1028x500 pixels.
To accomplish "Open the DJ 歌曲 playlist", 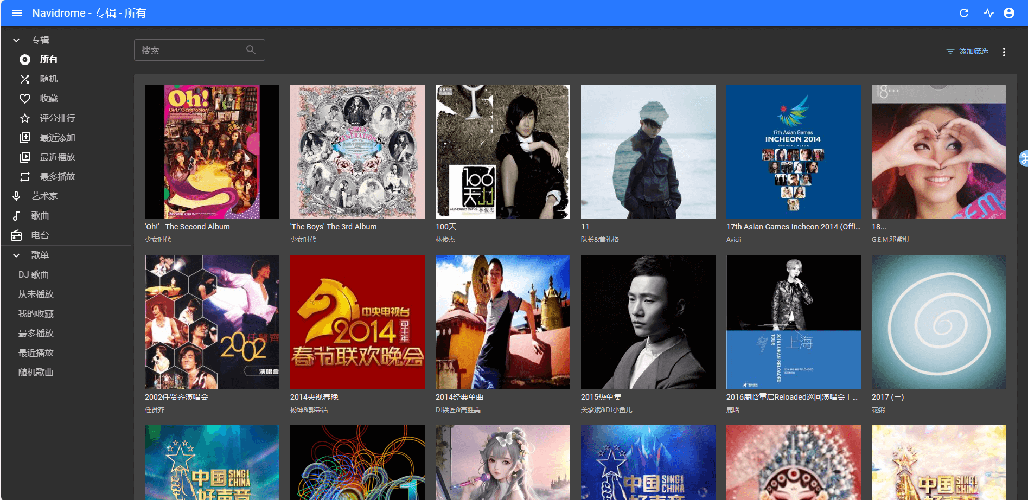I will (34, 275).
